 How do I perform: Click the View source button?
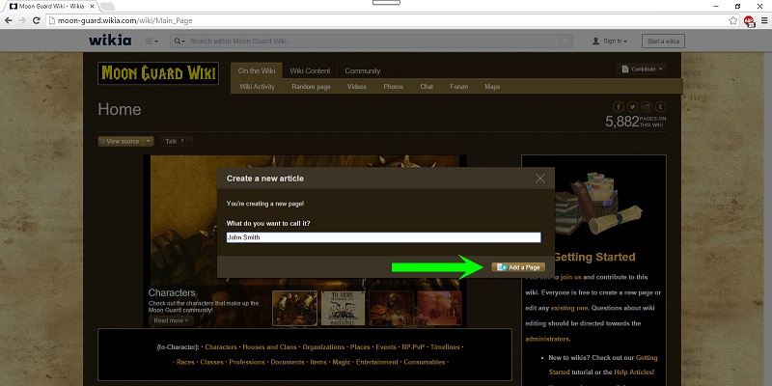[x=120, y=141]
